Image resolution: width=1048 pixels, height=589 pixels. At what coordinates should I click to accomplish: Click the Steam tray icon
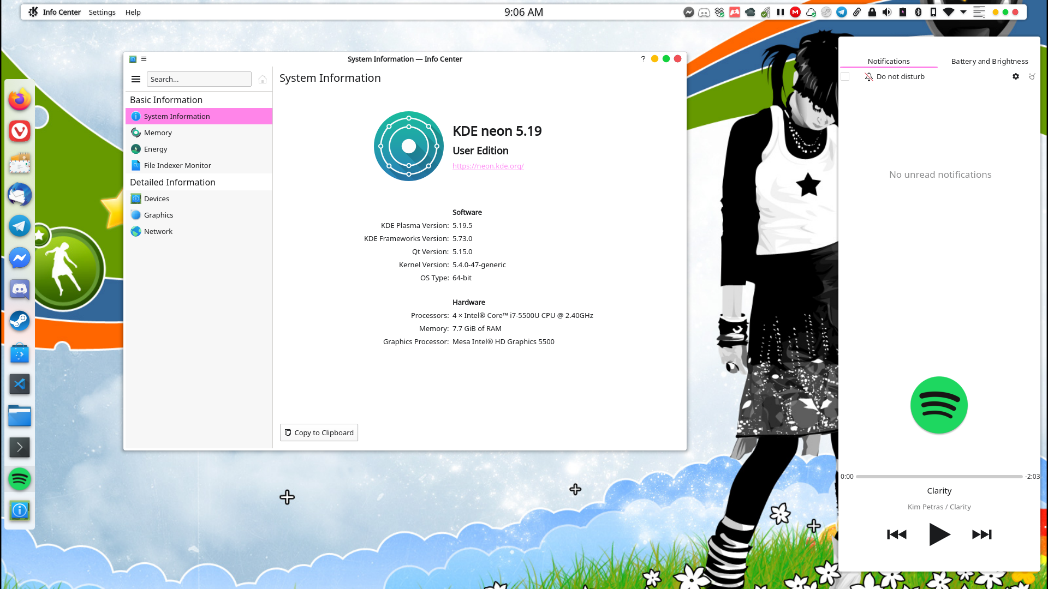coord(826,12)
